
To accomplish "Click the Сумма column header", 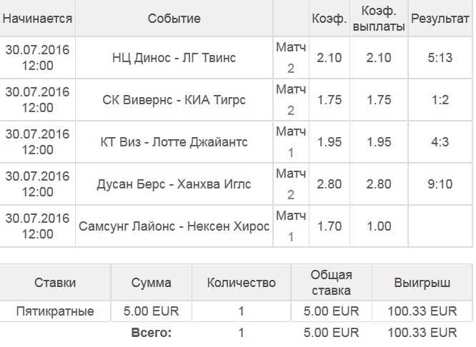I will tap(150, 283).
